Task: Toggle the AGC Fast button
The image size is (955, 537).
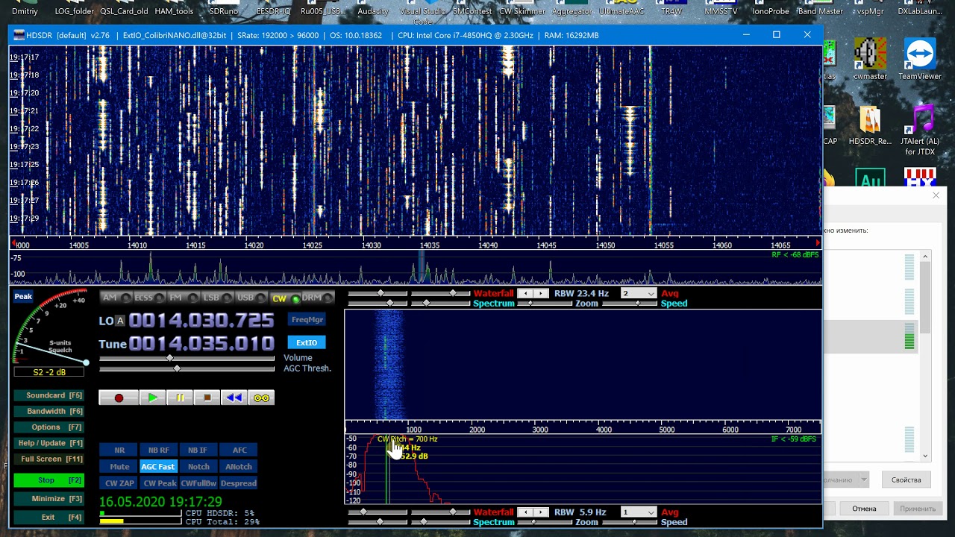Action: (158, 467)
